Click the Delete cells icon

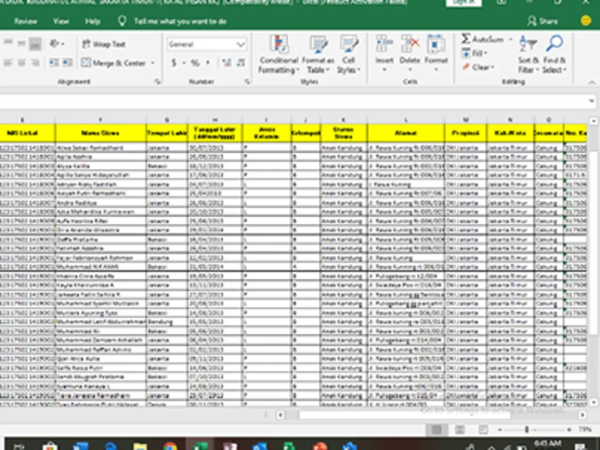pos(410,44)
